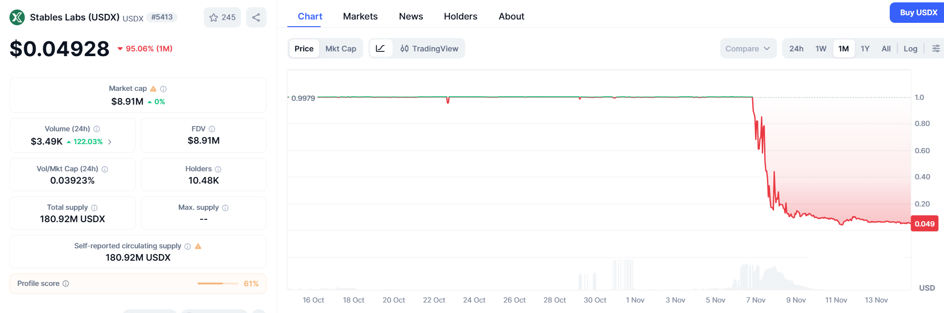Click the Profile score info icon

point(66,284)
